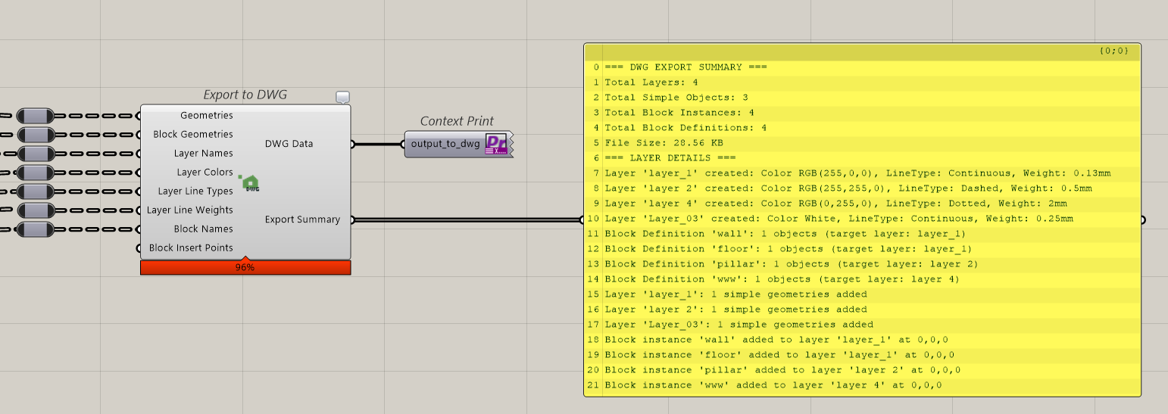1168x414 pixels.
Task: Click the Export Summary output parameter
Action: [x=302, y=219]
